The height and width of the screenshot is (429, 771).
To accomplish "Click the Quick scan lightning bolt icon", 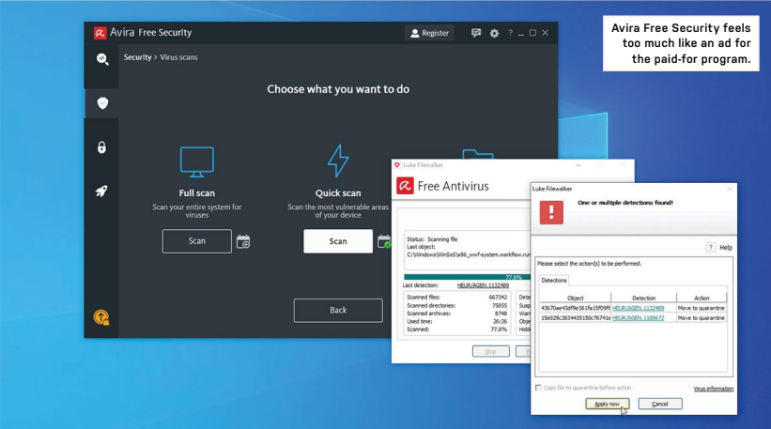I will (338, 161).
